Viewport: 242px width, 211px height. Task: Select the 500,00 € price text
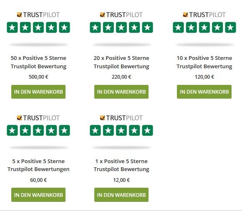38,77
